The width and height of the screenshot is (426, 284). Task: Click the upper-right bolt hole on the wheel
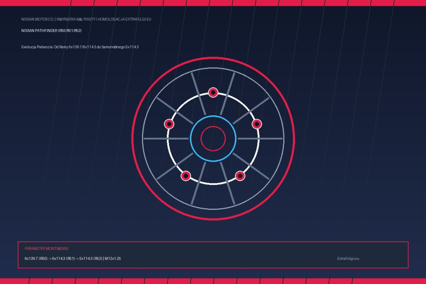pyautogui.click(x=257, y=124)
